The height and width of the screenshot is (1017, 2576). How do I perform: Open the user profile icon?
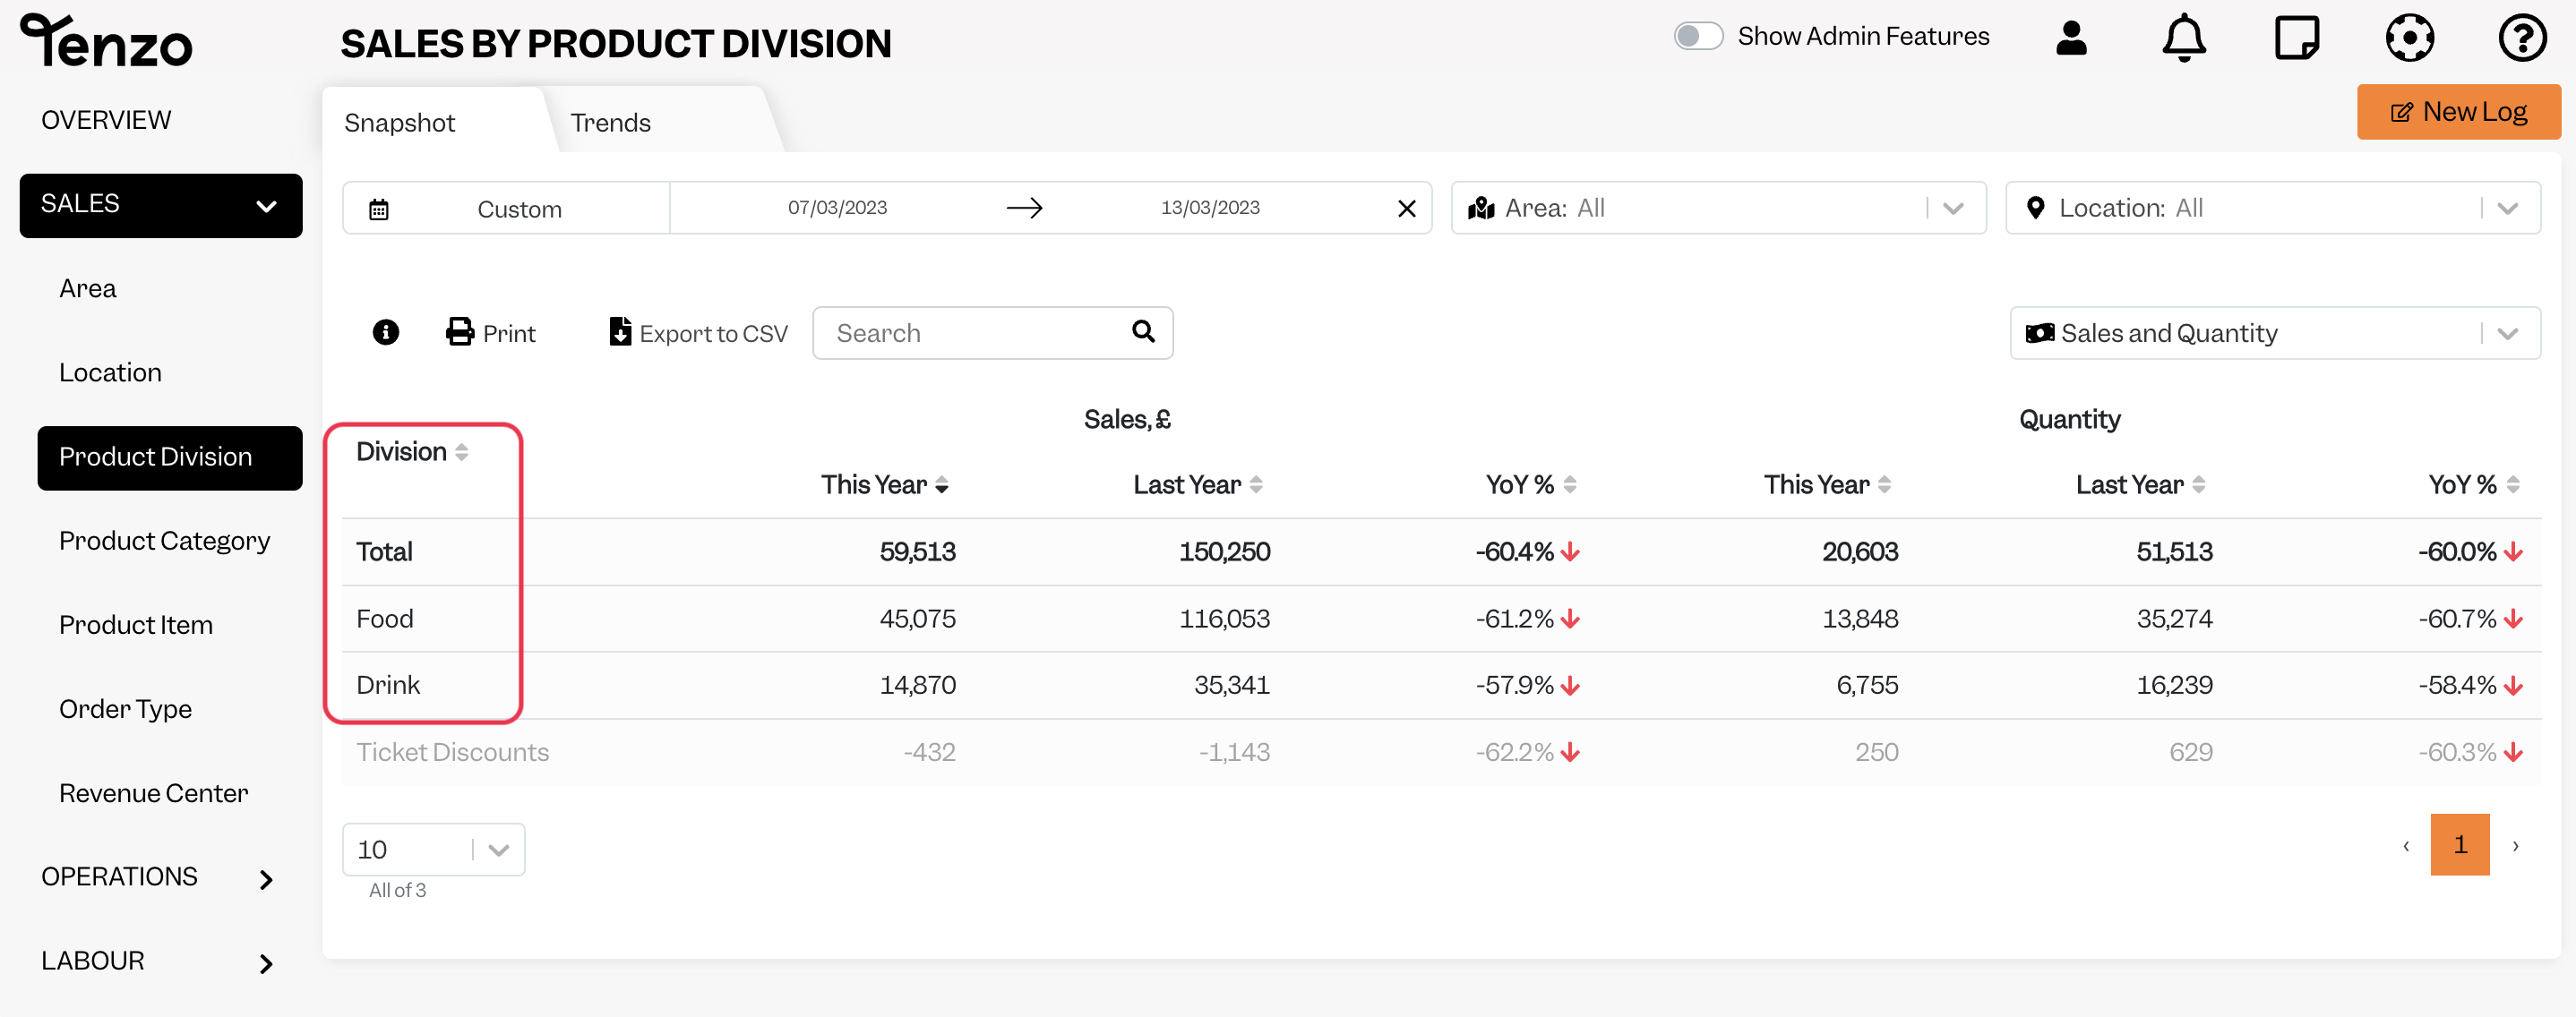[2071, 38]
